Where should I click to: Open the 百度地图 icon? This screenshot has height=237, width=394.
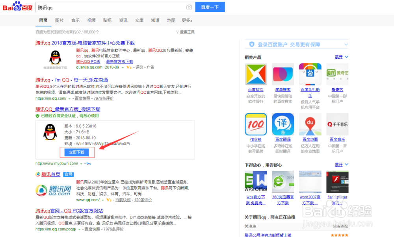pyautogui.click(x=310, y=124)
